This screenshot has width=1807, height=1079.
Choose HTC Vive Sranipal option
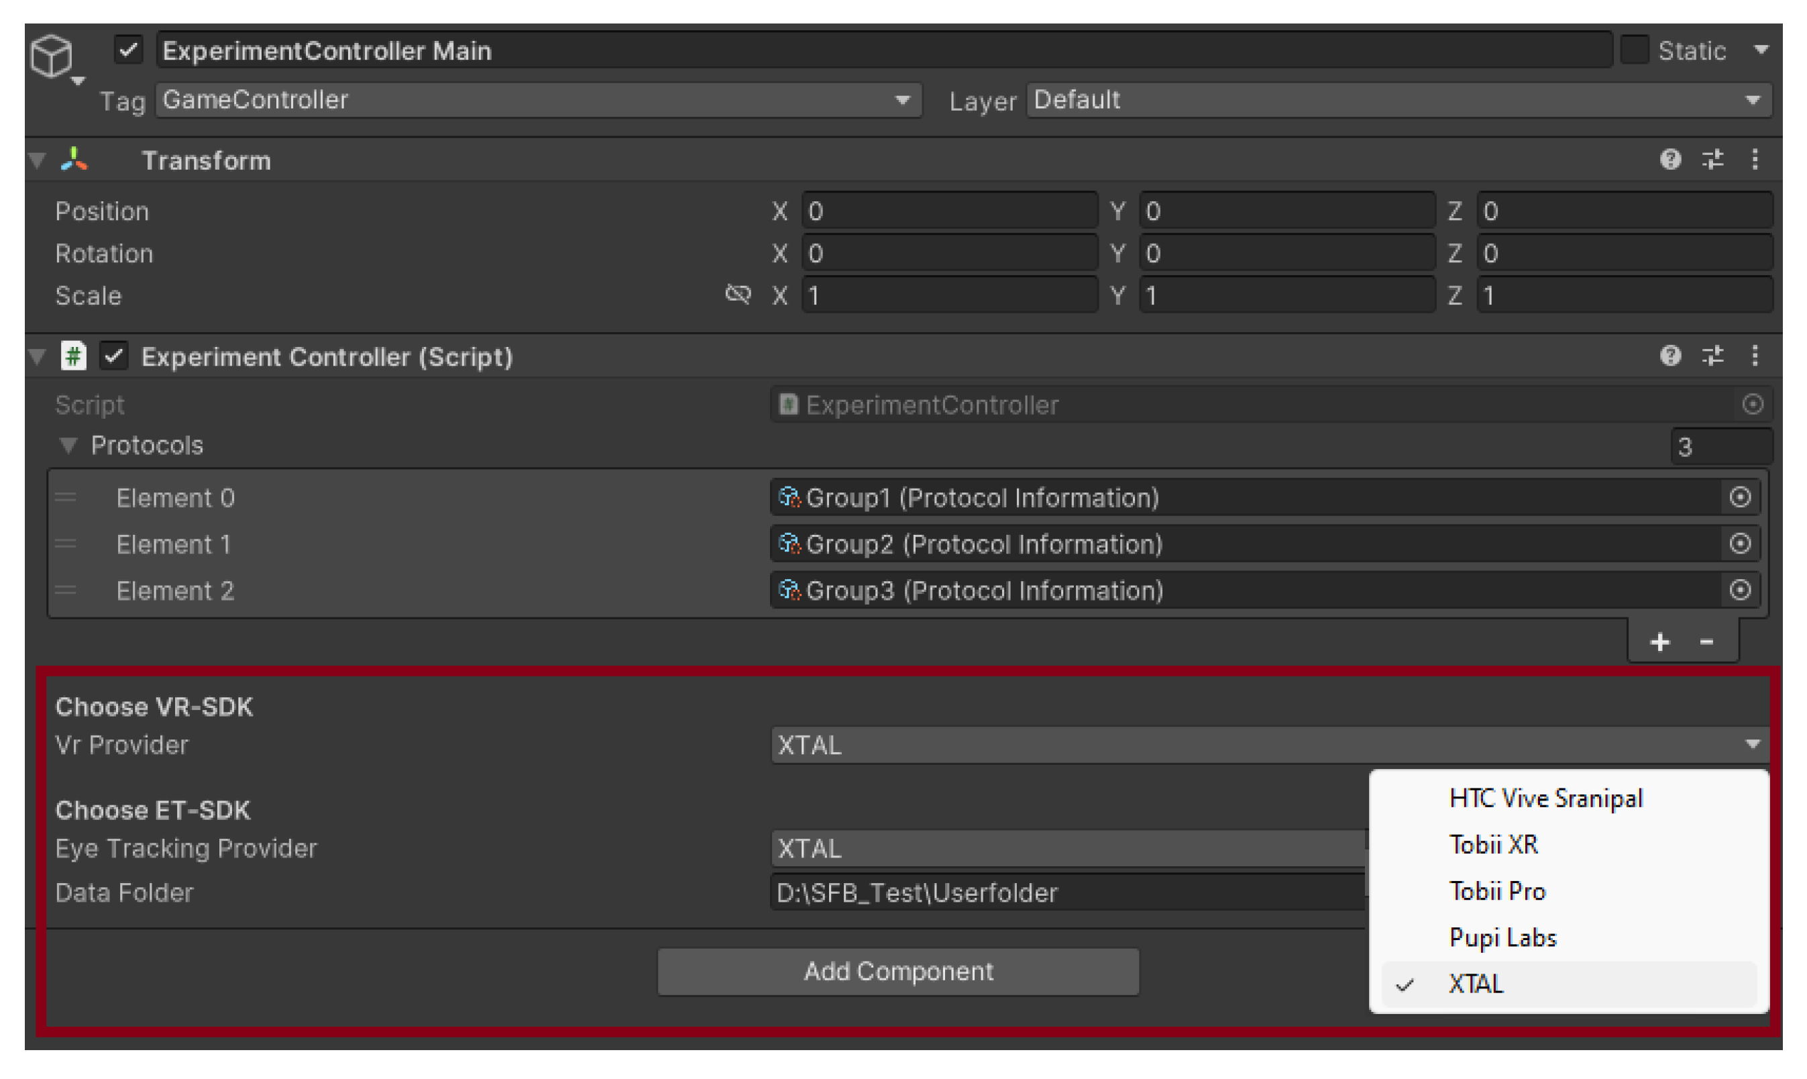[1545, 799]
